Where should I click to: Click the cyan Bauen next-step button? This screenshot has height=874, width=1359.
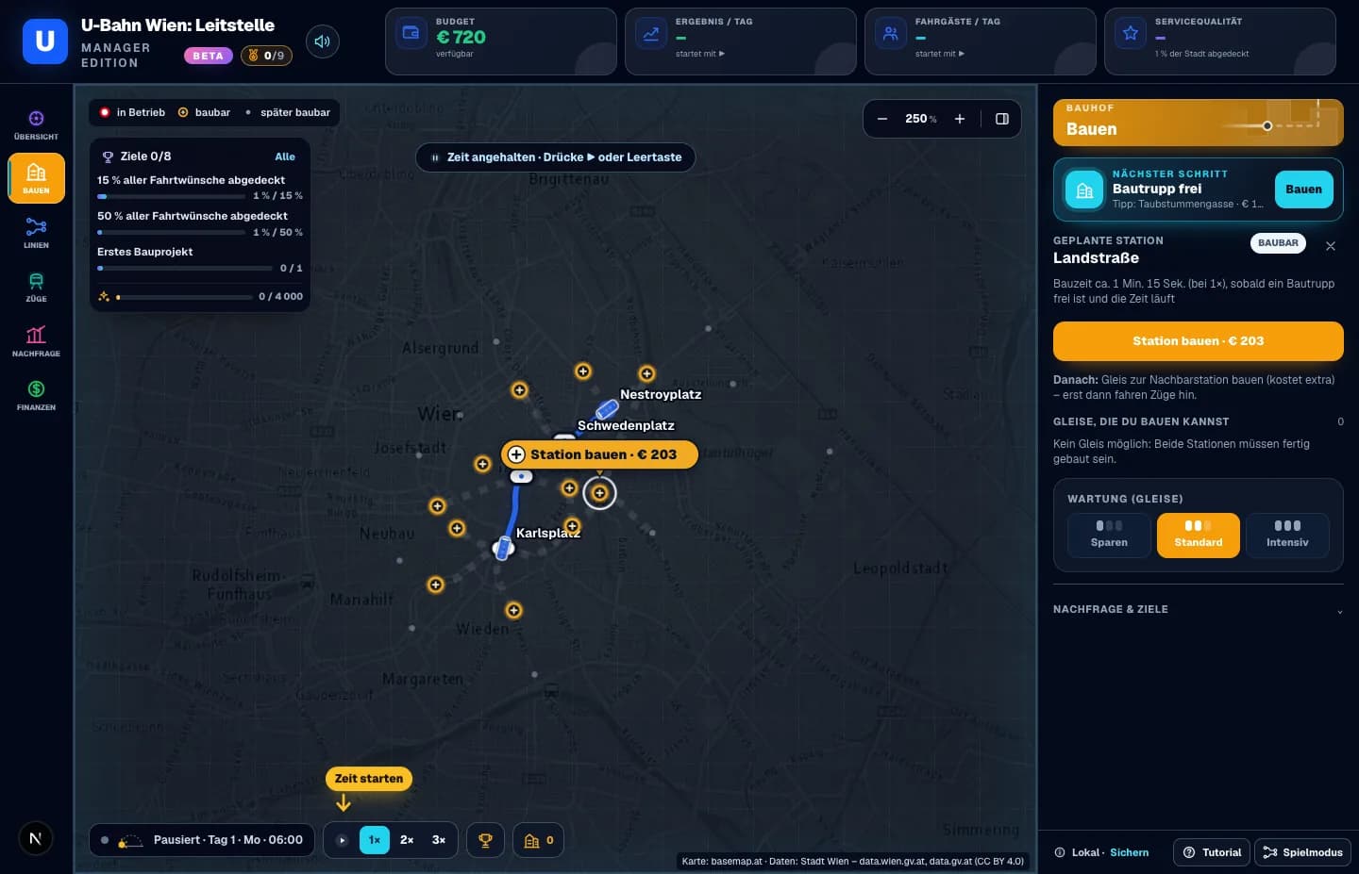[1304, 190]
